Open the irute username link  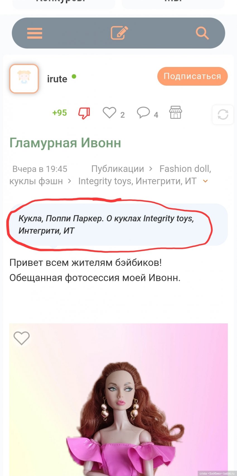coord(57,79)
